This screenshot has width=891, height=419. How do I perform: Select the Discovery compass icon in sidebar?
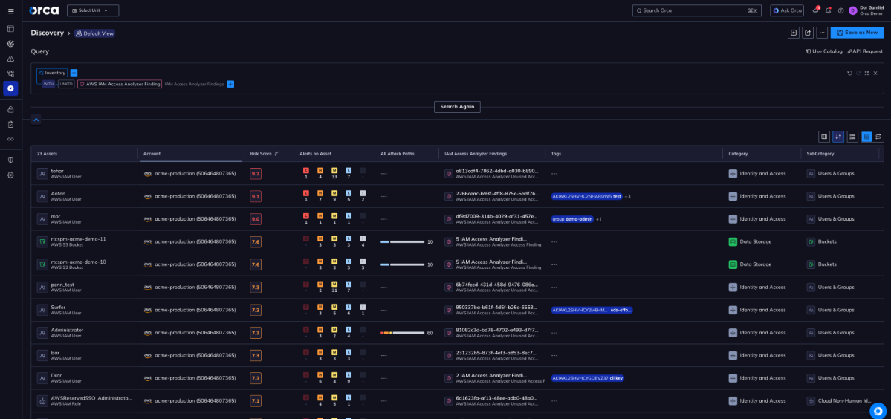pyautogui.click(x=10, y=88)
